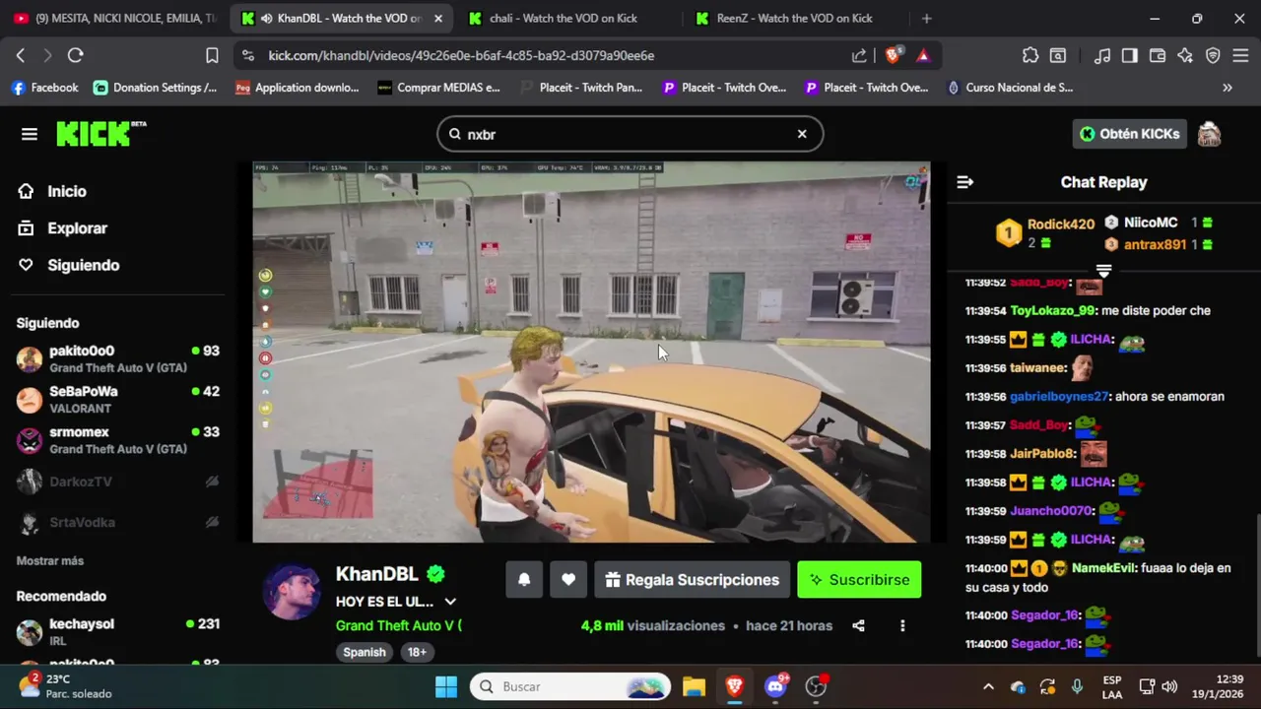1261x709 pixels.
Task: Click chat user Juancho0070
Action: click(1051, 510)
